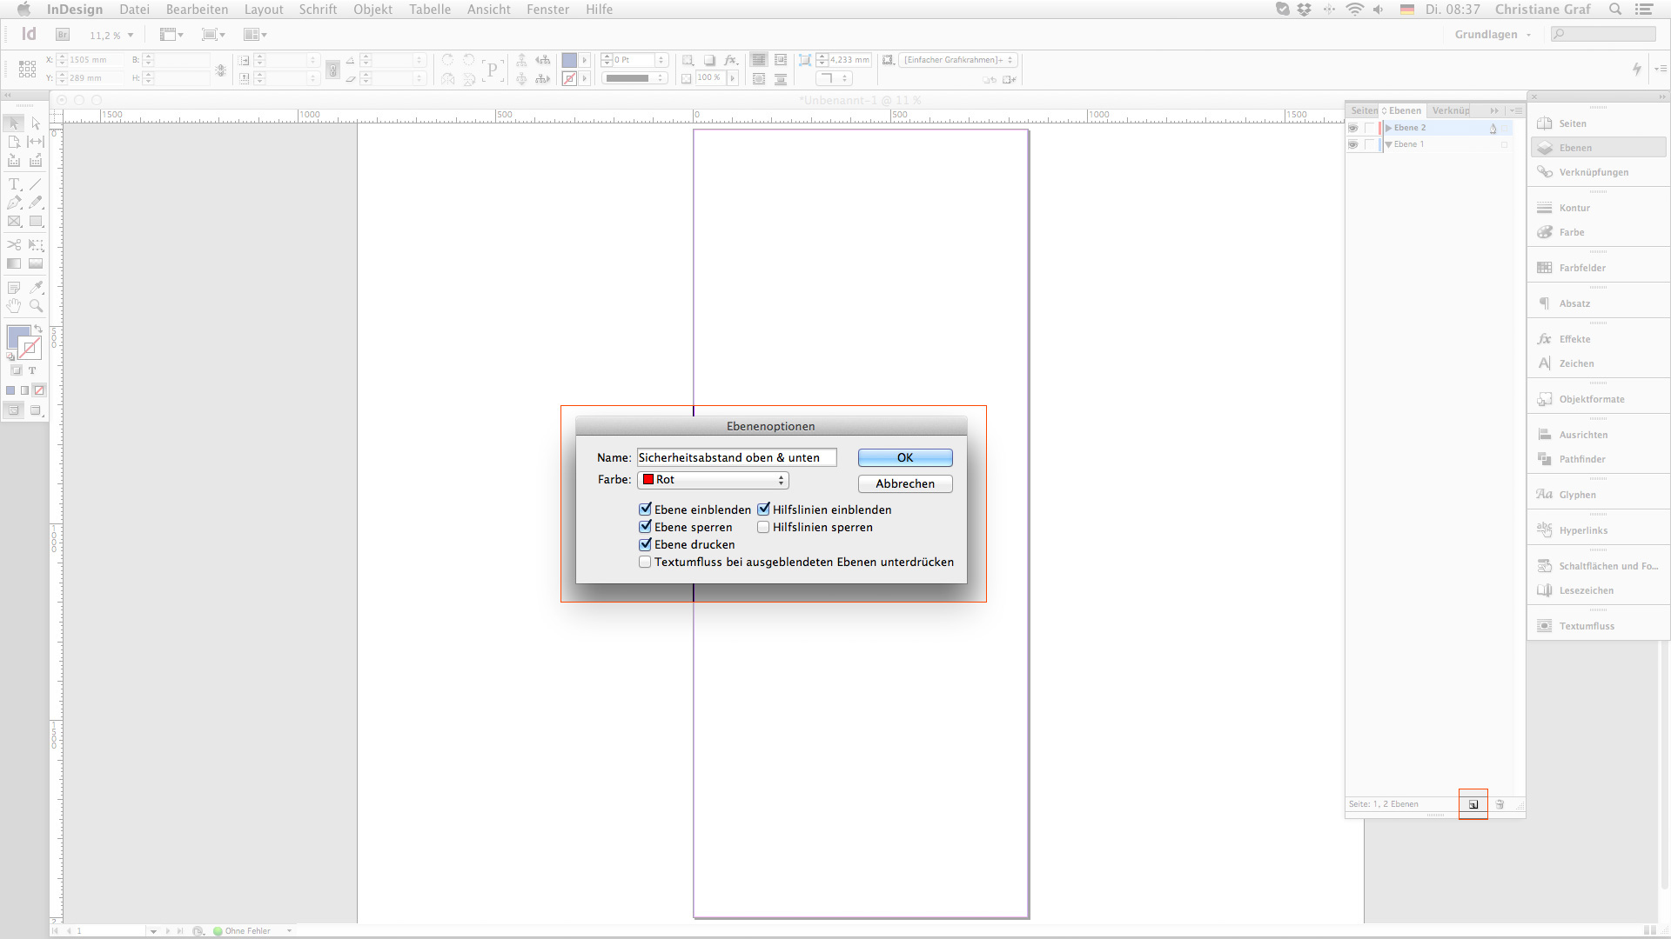The height and width of the screenshot is (939, 1671).
Task: Select the Zoom magnifier tool
Action: (x=36, y=306)
